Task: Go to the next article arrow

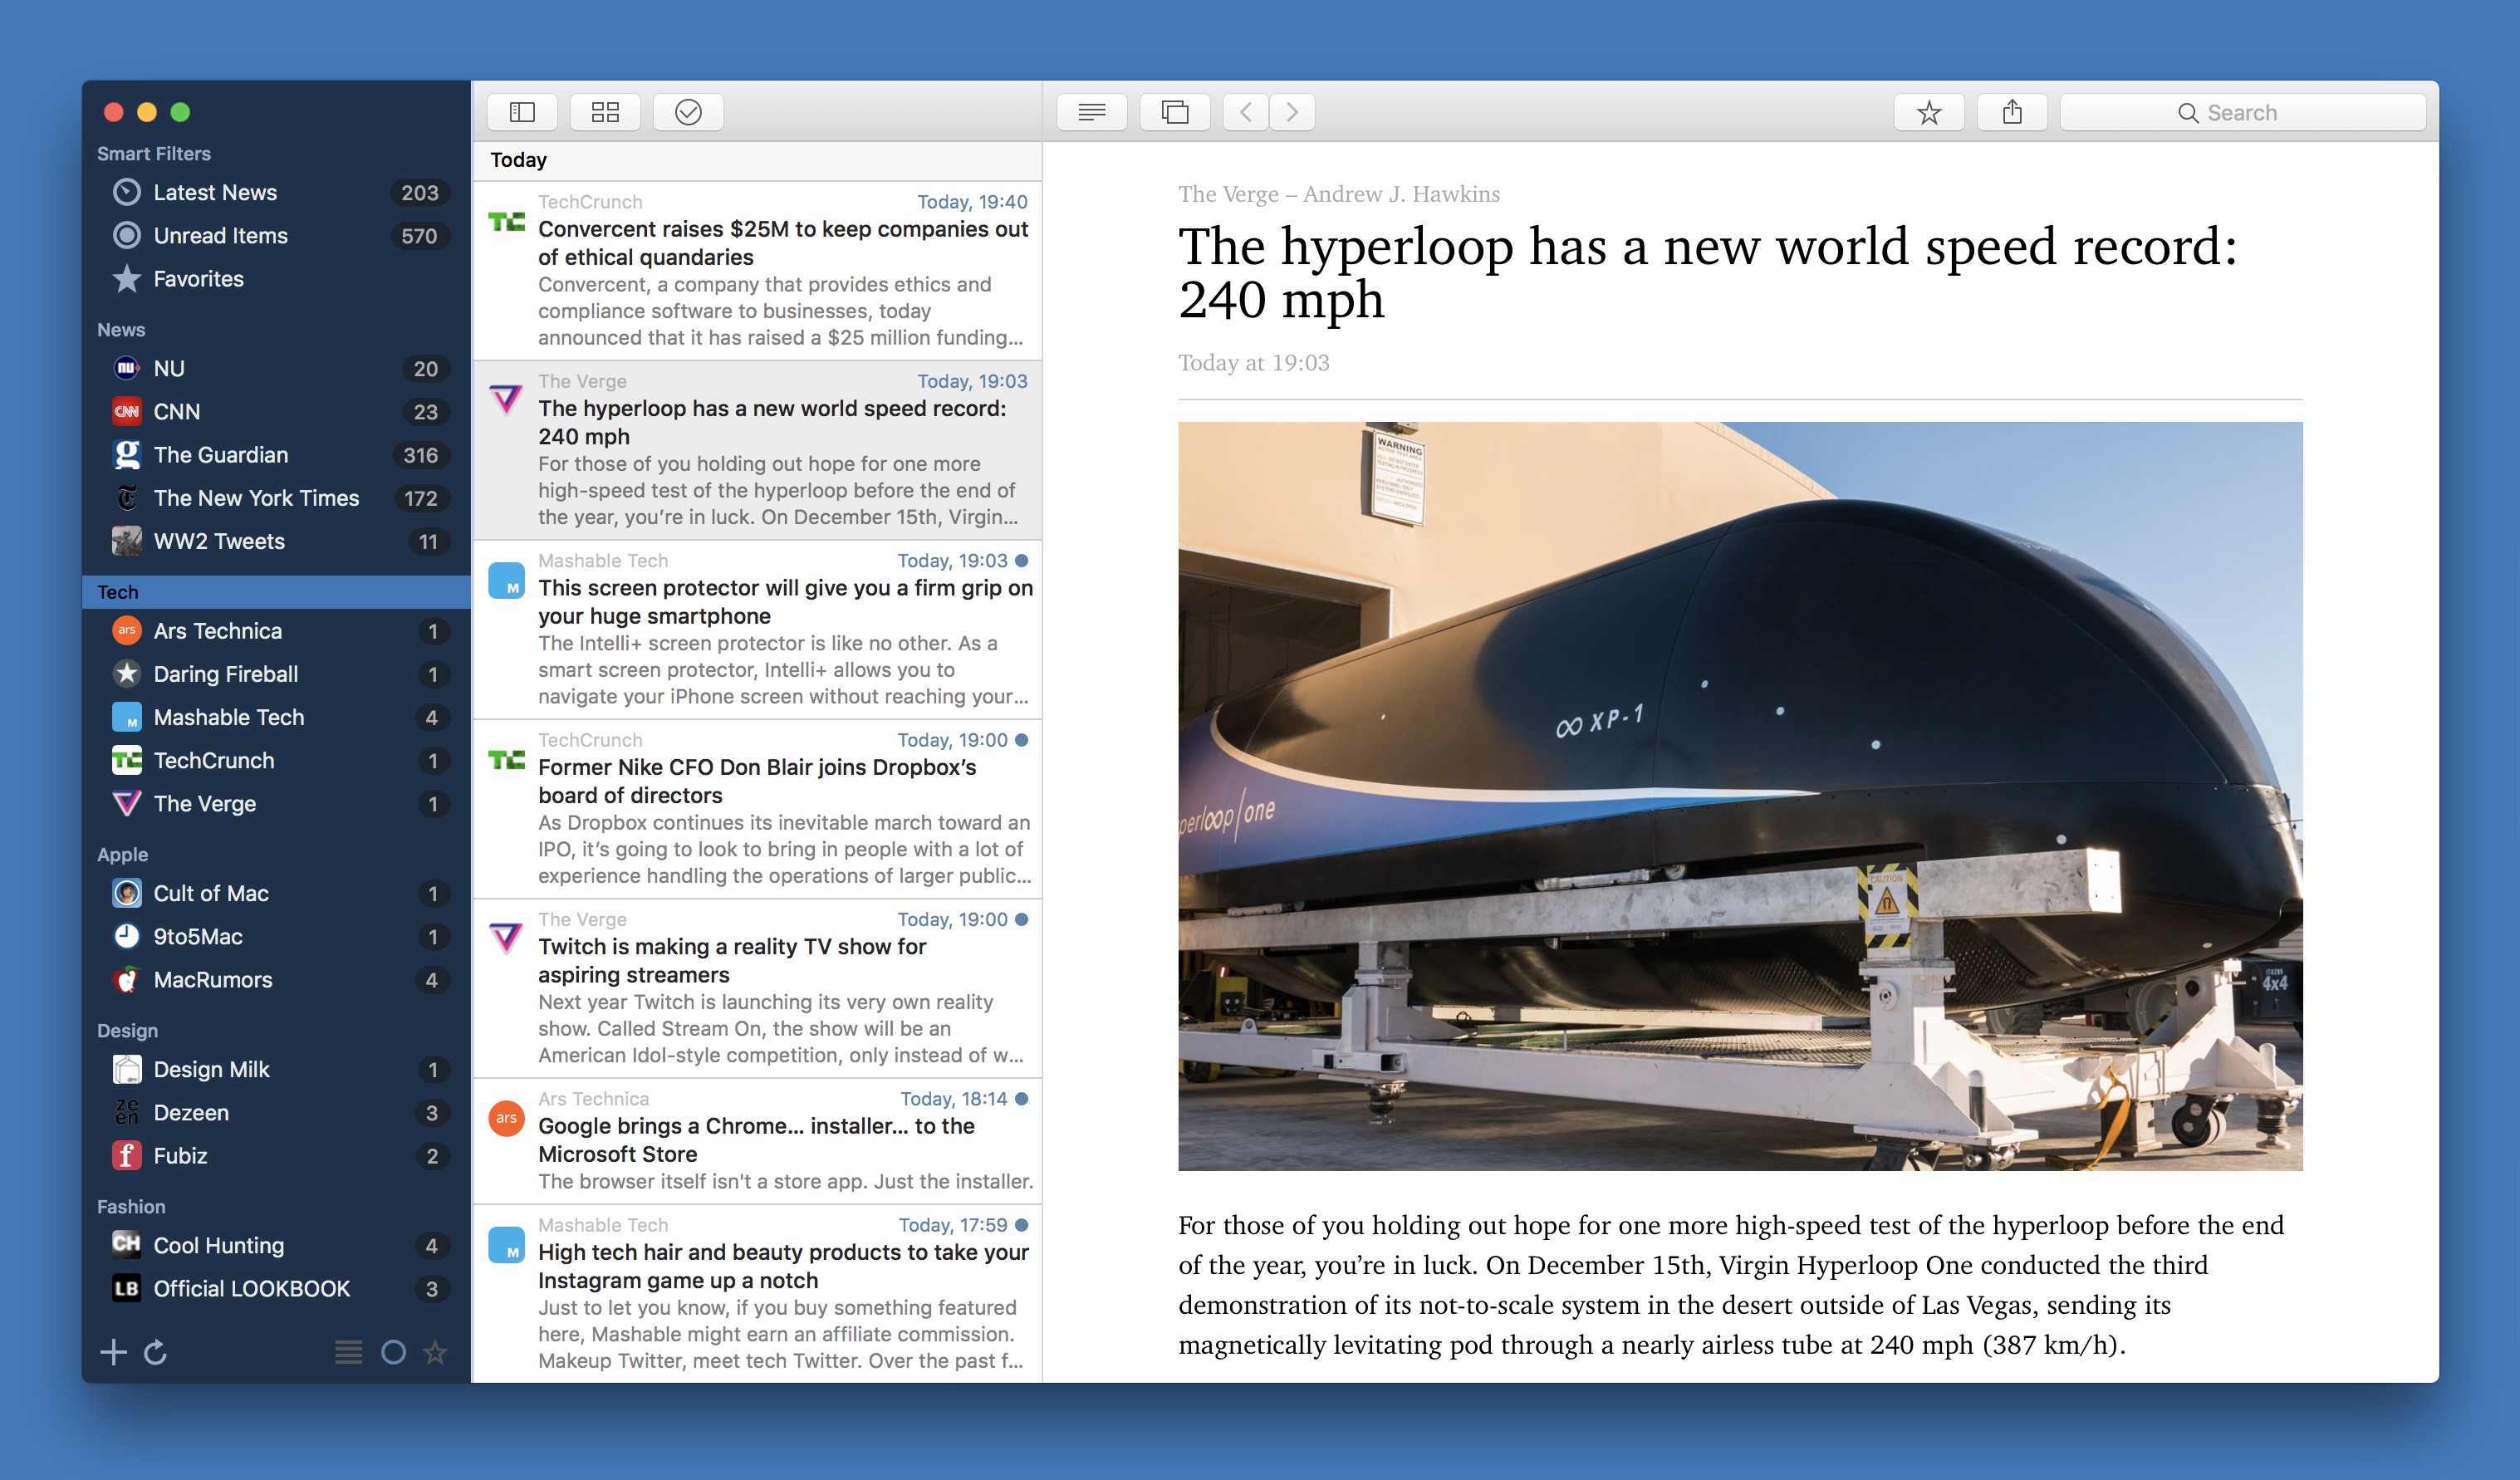Action: [1292, 112]
